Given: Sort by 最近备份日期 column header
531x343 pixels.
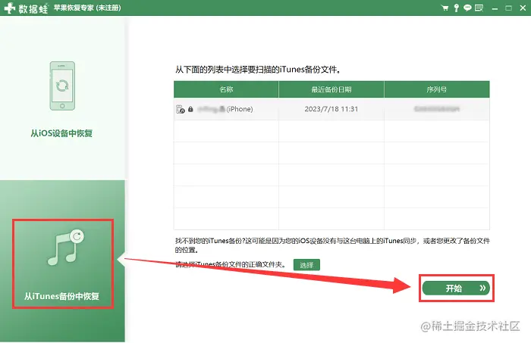Looking at the screenshot, I should 331,89.
